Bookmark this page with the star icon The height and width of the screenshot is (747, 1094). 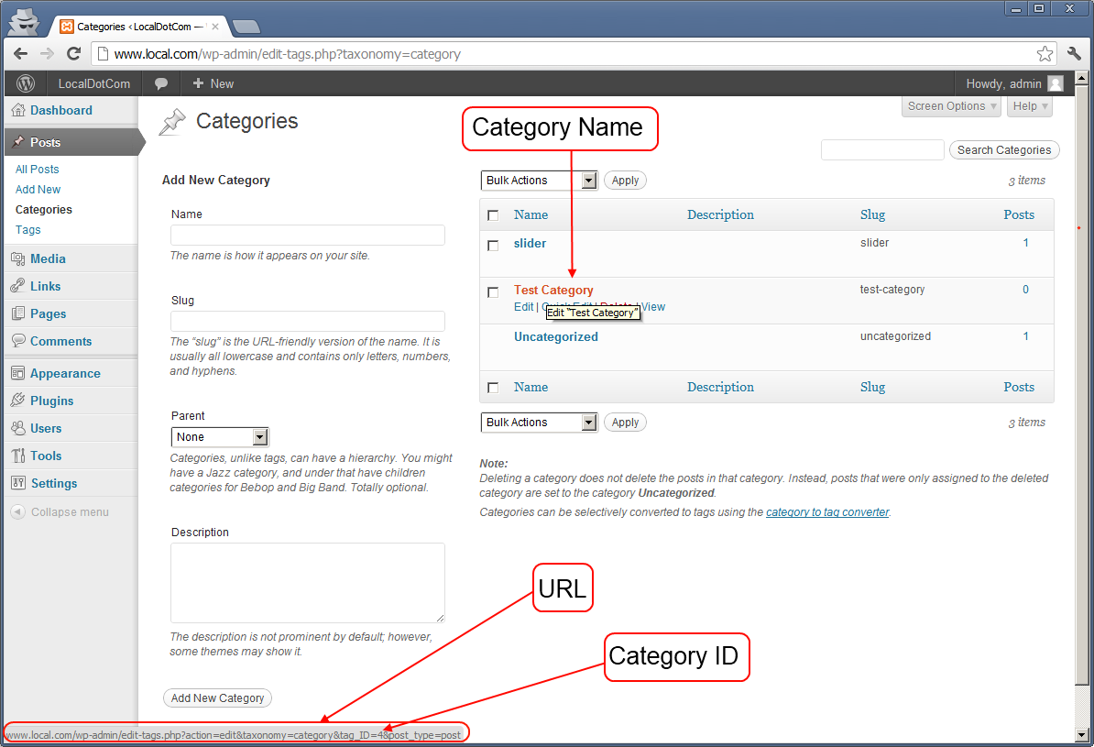1045,54
